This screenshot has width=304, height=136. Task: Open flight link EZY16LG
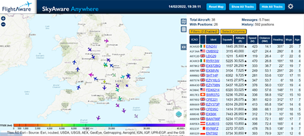pos(213,80)
